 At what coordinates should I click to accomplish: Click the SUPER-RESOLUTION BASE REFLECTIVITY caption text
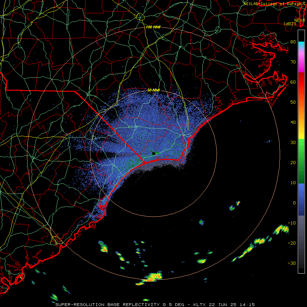tap(107, 305)
